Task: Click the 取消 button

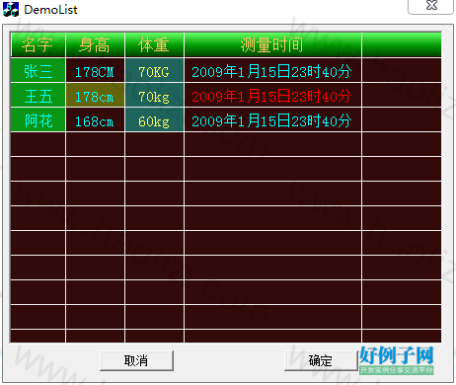Action: (x=136, y=360)
